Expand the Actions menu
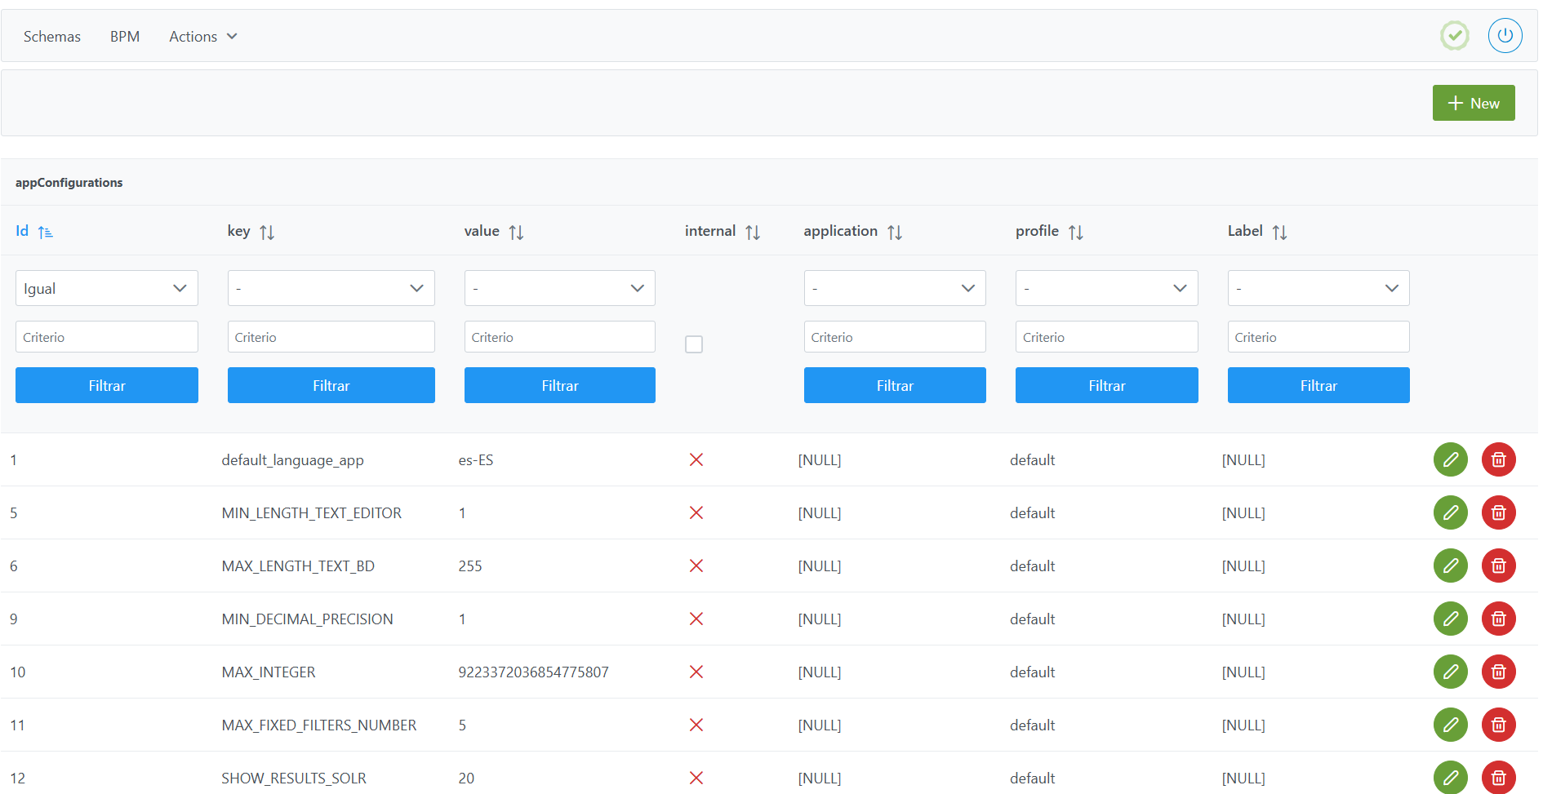The height and width of the screenshot is (794, 1543). coord(202,37)
